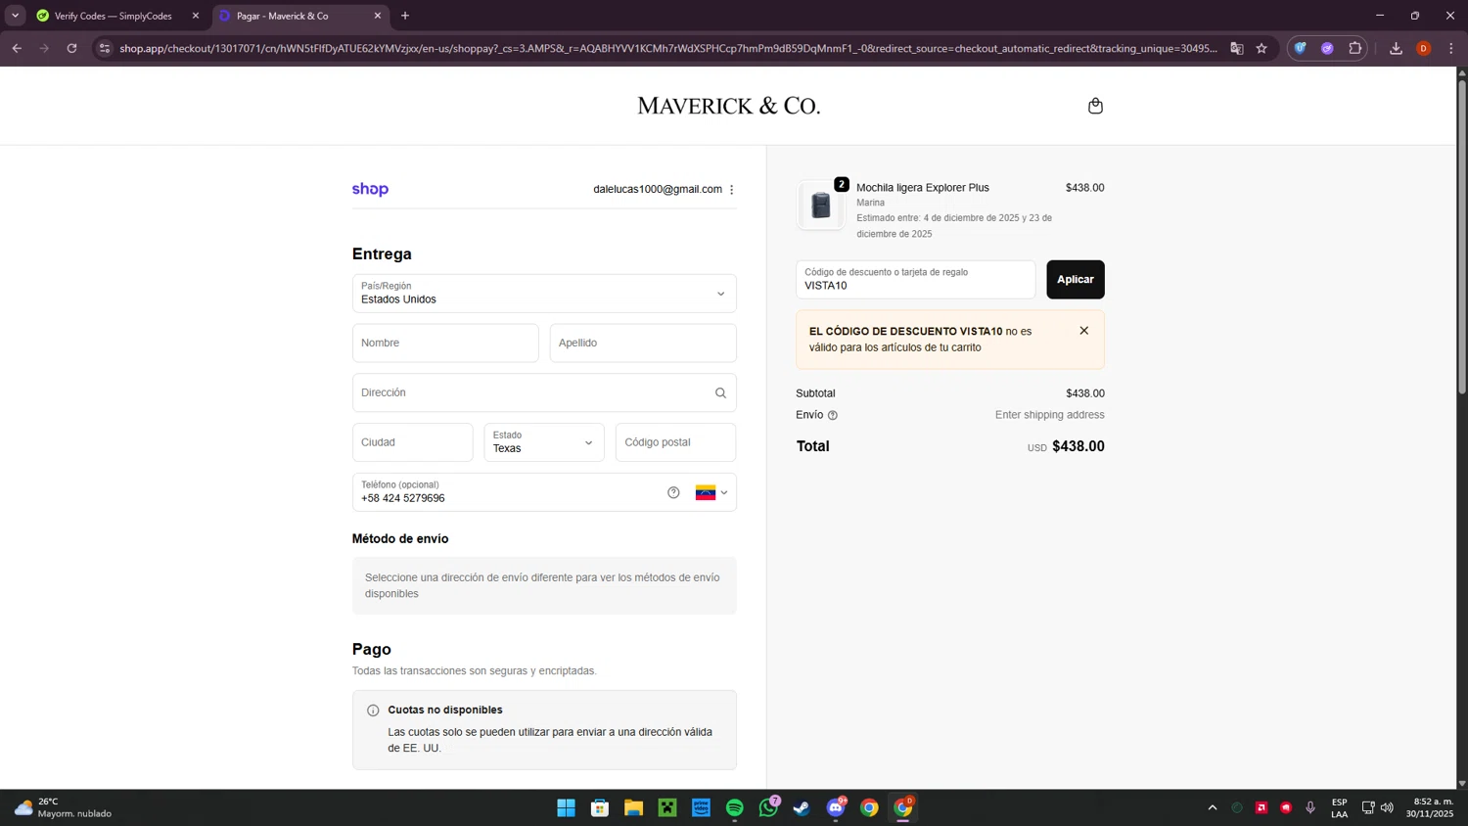Viewport: 1468px width, 826px height.
Task: Open Discord from taskbar
Action: (836, 807)
